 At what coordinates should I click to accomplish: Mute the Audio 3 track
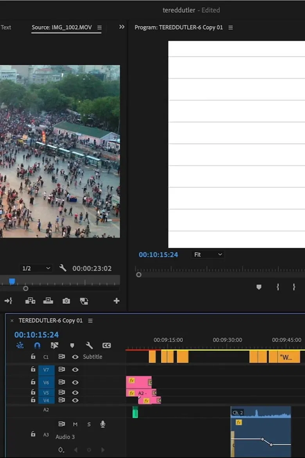coord(75,424)
